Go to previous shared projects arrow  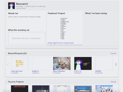click(8, 64)
